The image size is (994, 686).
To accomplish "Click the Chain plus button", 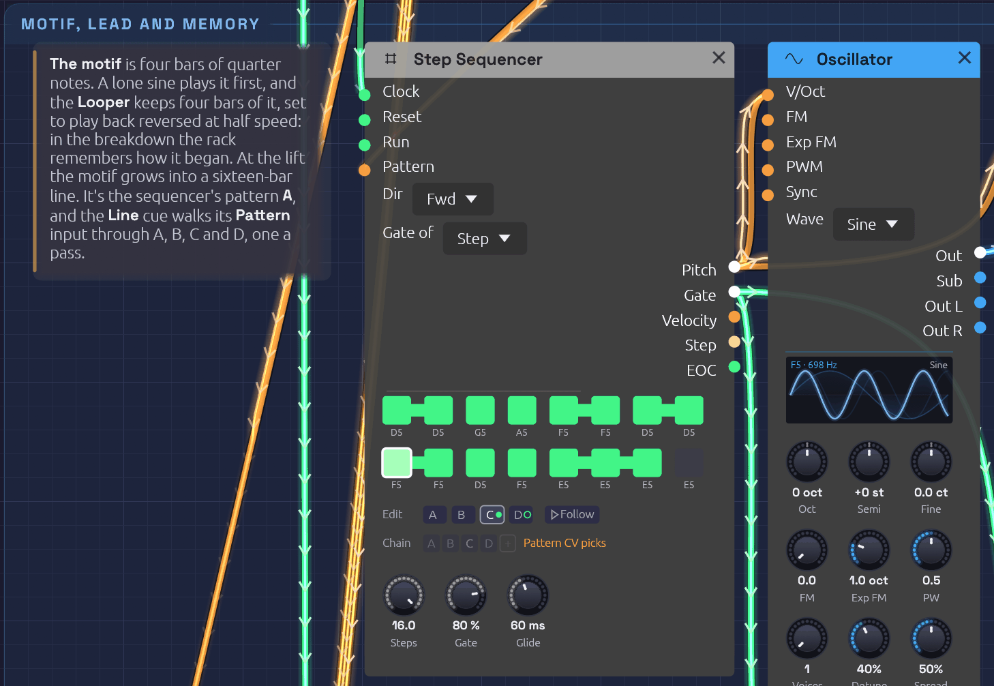I will [x=507, y=543].
